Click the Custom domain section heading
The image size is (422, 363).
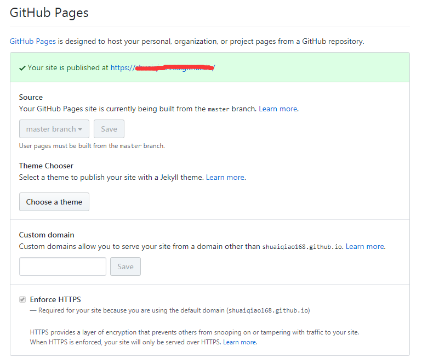tap(47, 235)
